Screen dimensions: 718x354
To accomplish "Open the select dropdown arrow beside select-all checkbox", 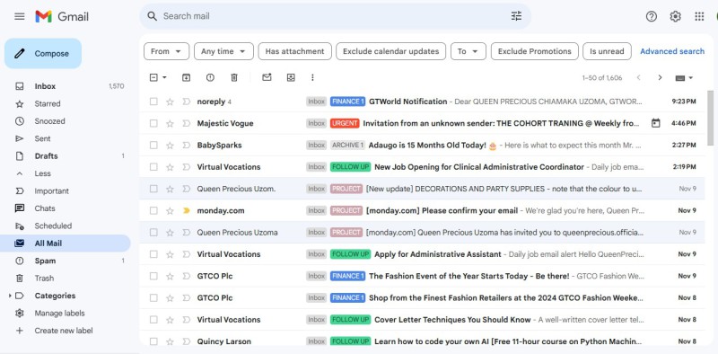I will tap(164, 77).
